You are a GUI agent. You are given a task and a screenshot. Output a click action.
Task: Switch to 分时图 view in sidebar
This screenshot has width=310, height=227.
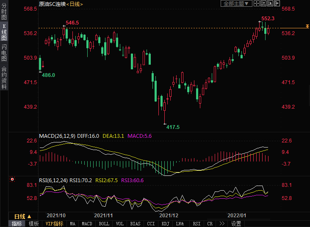[4, 12]
